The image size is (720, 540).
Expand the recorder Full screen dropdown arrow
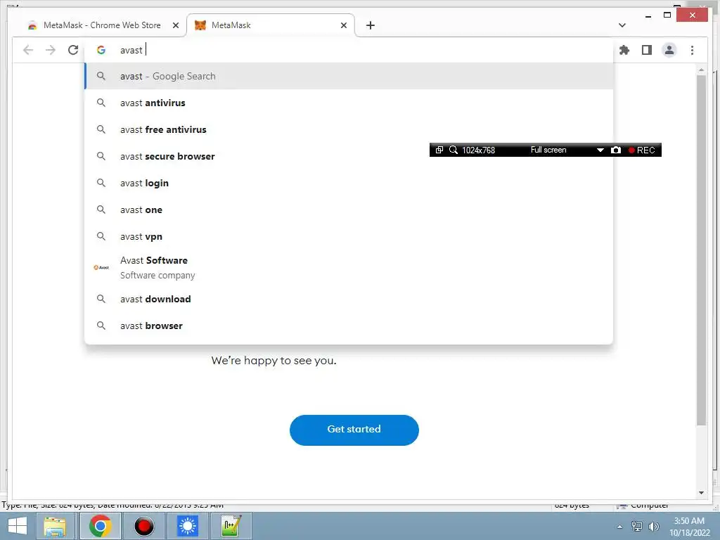point(600,150)
